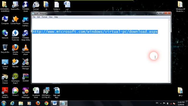
Task: Select the Windows XP Mode folder
Action: (x=180, y=6)
